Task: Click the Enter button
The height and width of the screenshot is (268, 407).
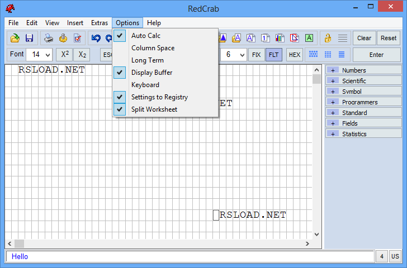Action: (376, 55)
